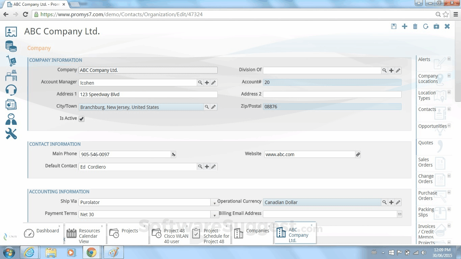Add a new company record
Viewport: 461px width, 259px height.
point(405,26)
